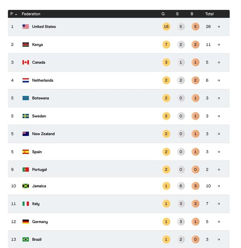Click Jamaica's silver medal count badge

[181, 186]
